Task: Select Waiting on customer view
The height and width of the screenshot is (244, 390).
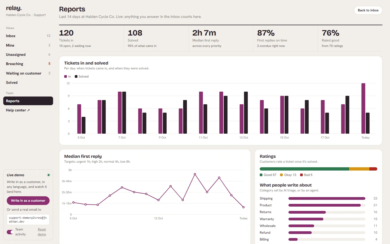Action: (28, 73)
